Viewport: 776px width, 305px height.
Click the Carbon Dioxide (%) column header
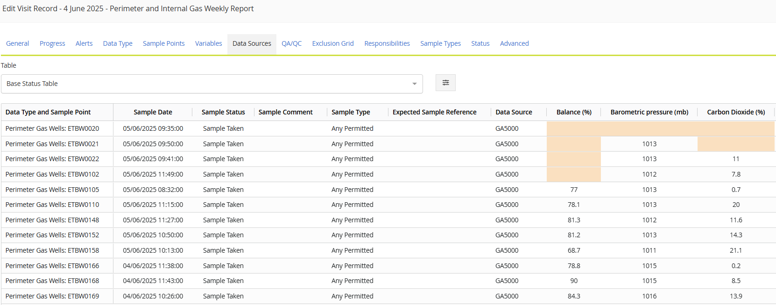pyautogui.click(x=735, y=112)
